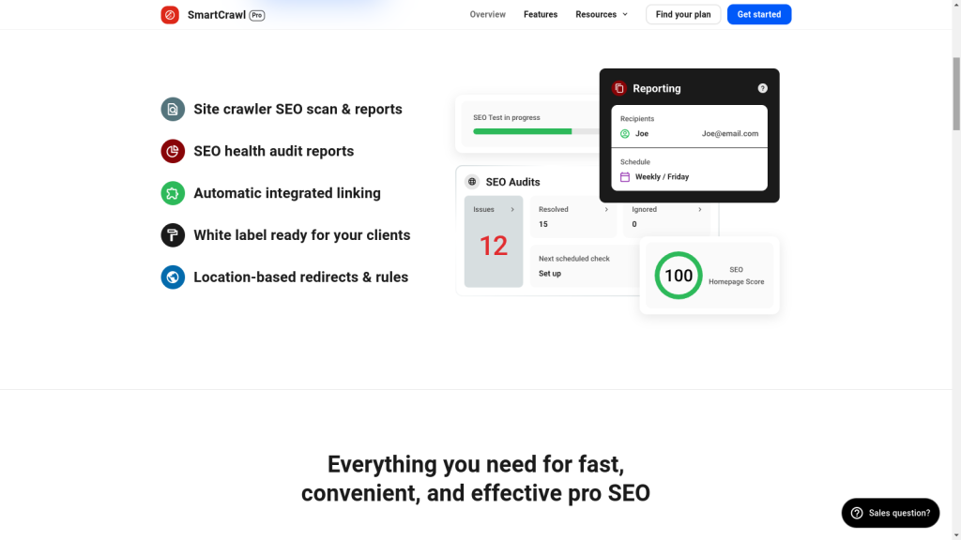This screenshot has width=961, height=540.
Task: Expand the Resources dropdown menu
Action: (x=602, y=15)
